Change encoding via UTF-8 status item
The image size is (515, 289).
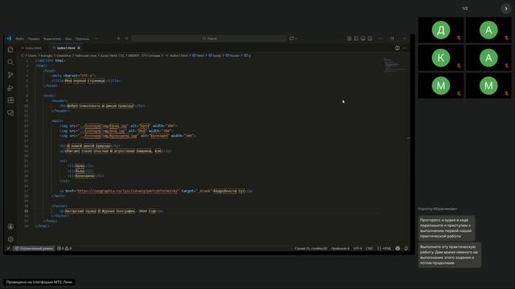pyautogui.click(x=357, y=248)
